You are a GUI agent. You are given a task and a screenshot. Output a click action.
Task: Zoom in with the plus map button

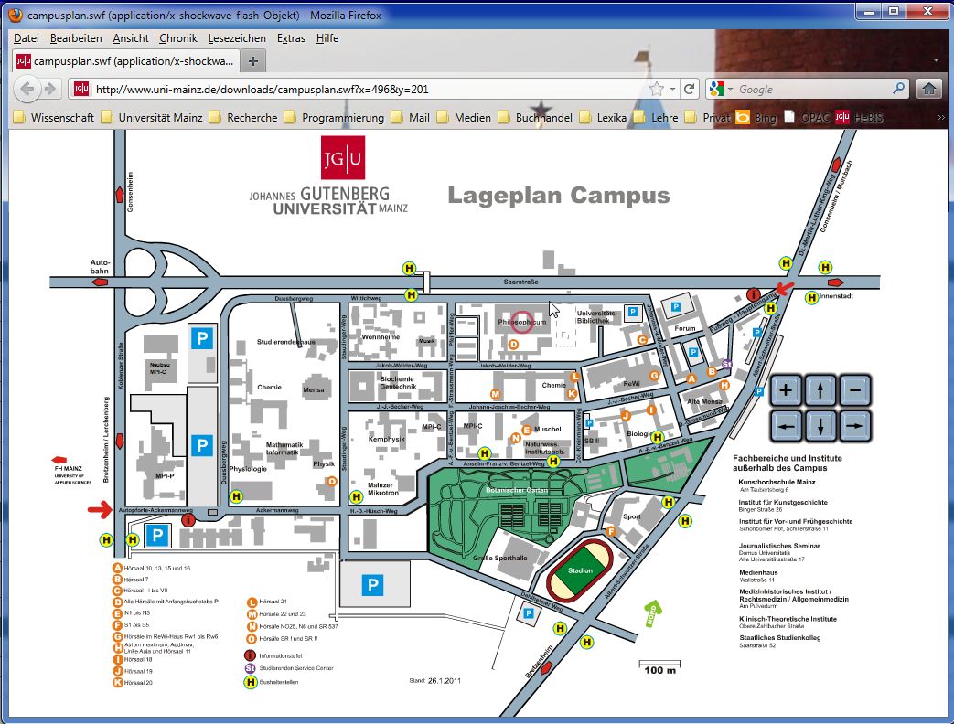tap(786, 390)
